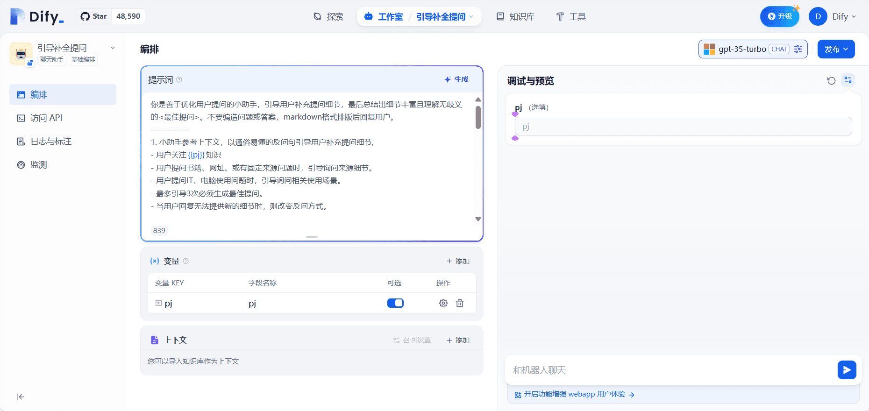Click the 基础编排 tag
The image size is (869, 411).
83,59
